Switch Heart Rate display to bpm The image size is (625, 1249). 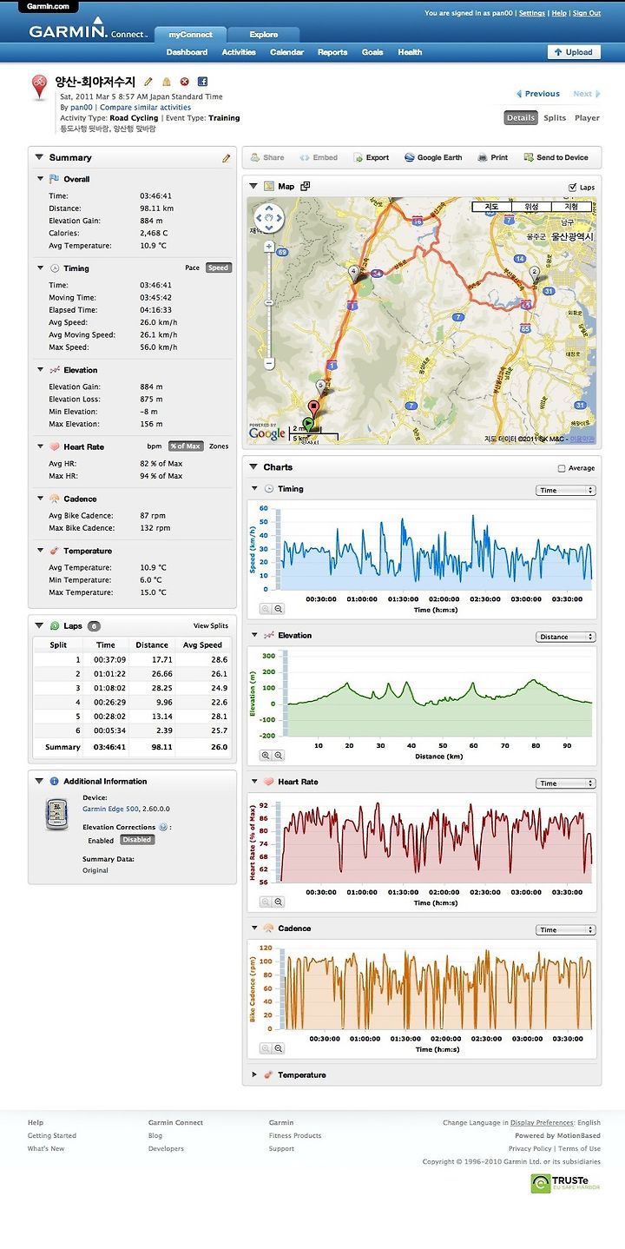(x=155, y=446)
